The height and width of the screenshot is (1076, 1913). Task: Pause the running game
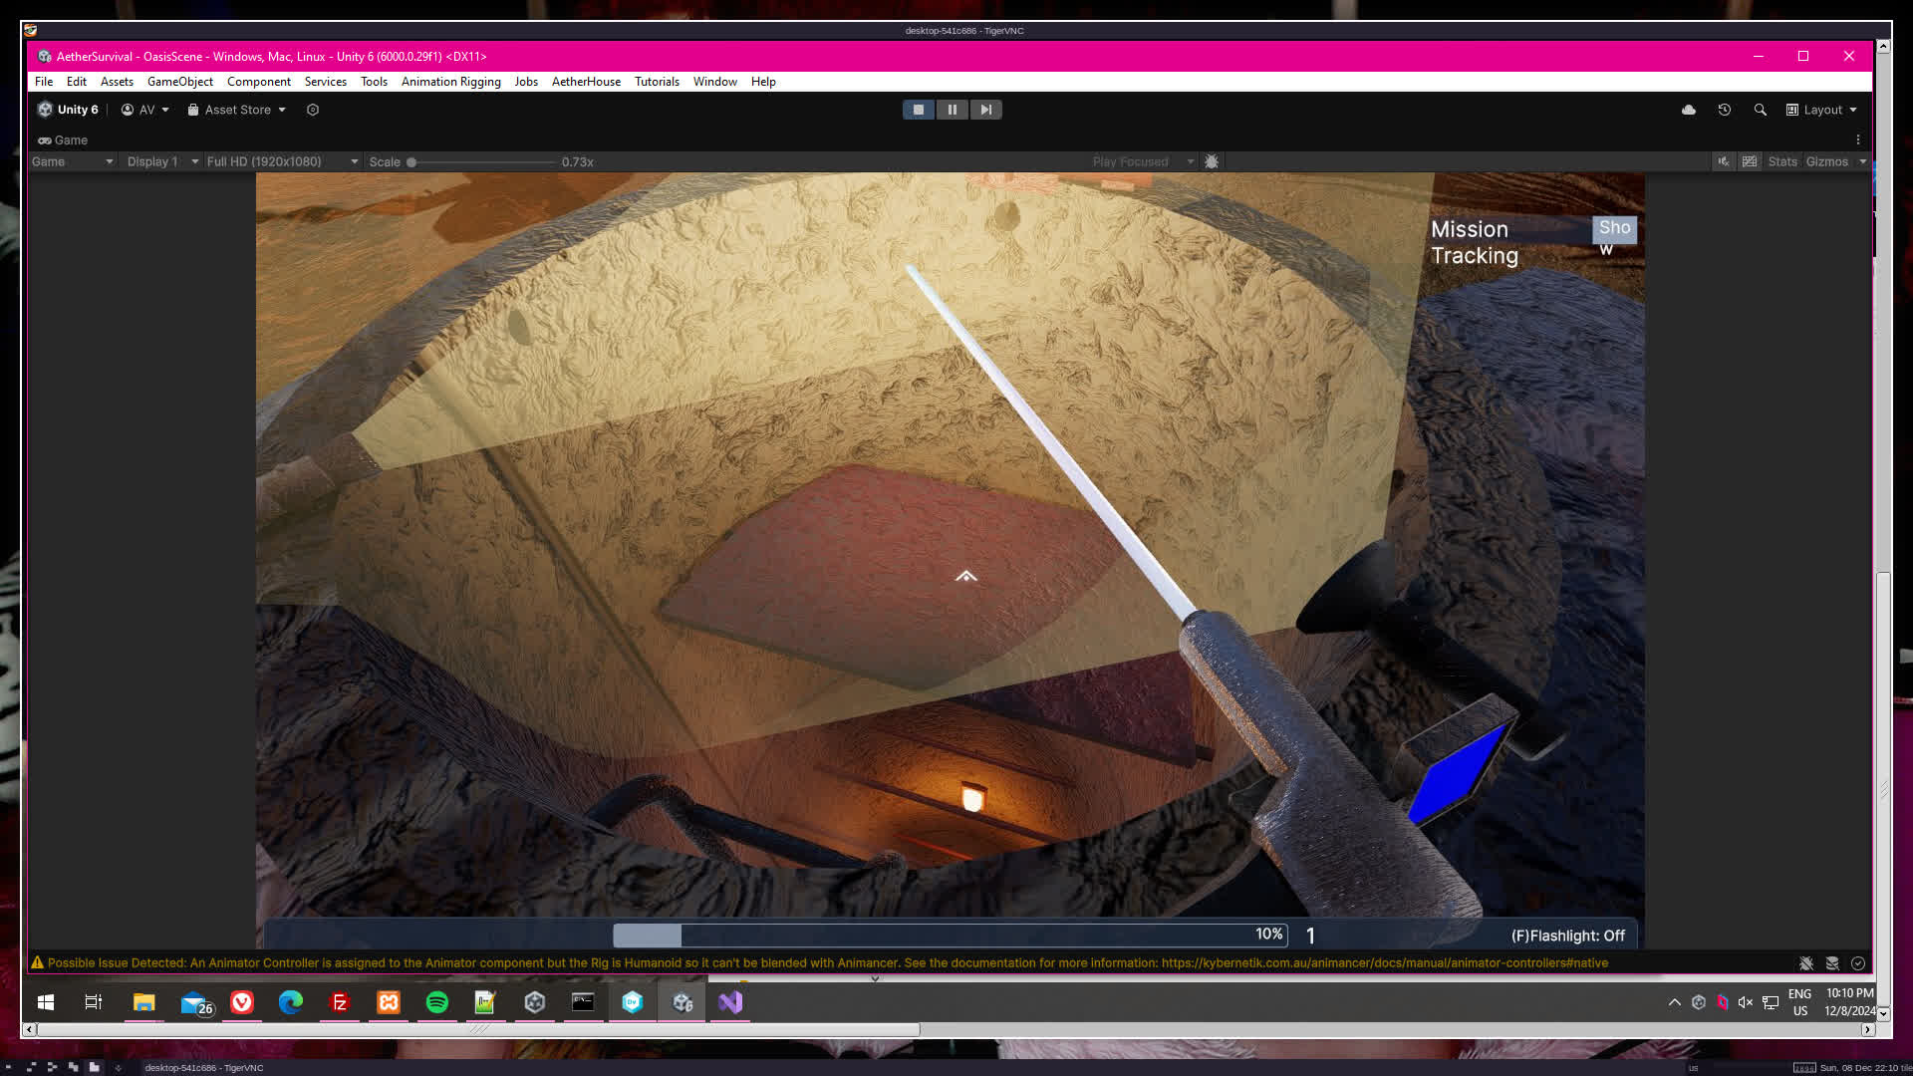pos(952,110)
